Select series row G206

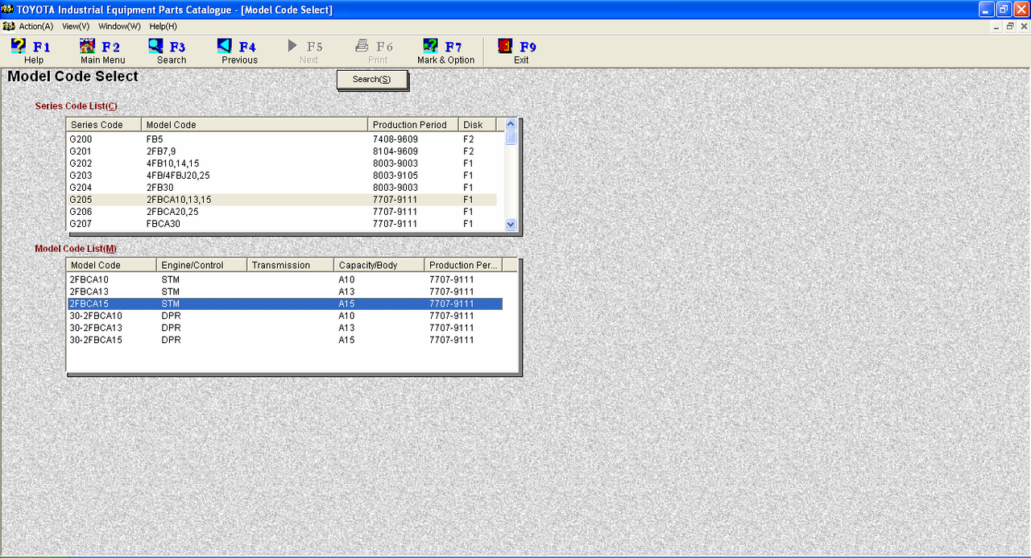click(282, 212)
